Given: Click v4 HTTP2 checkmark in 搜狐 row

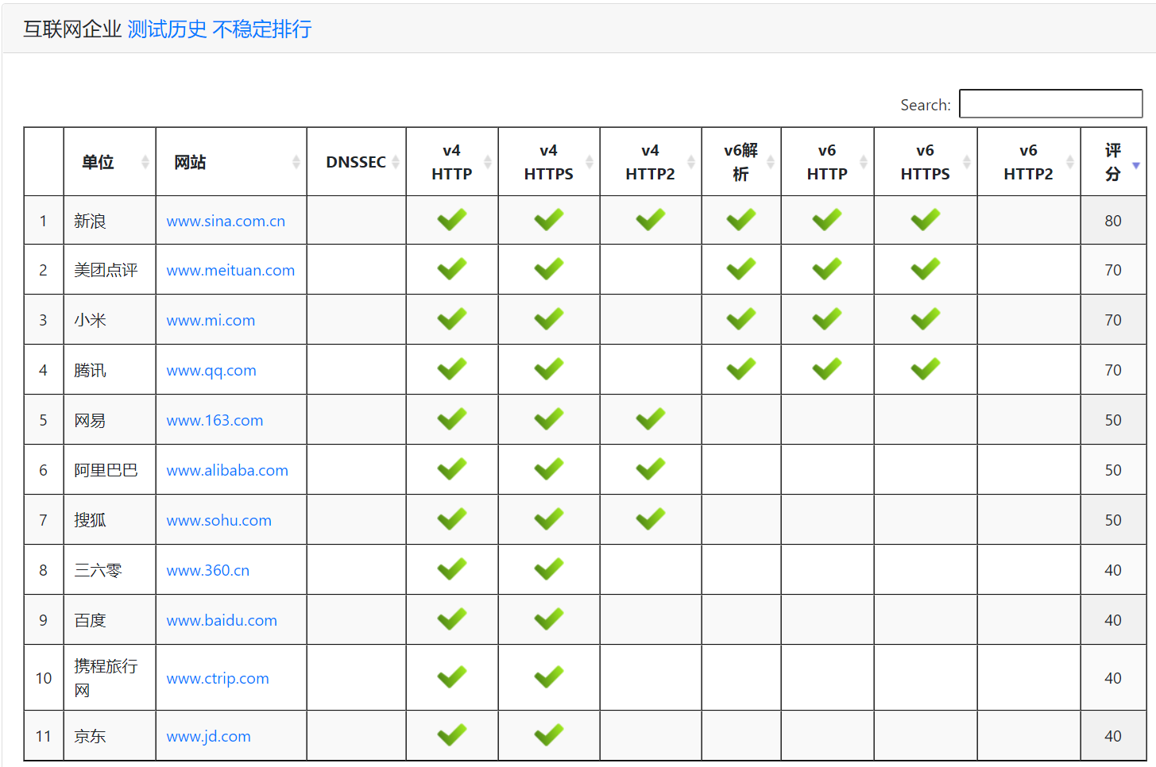Looking at the screenshot, I should click(x=651, y=519).
